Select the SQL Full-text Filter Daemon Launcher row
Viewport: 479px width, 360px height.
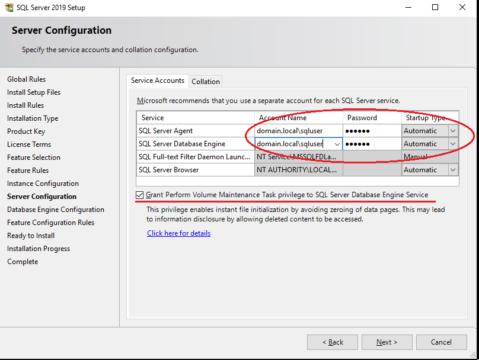click(196, 156)
